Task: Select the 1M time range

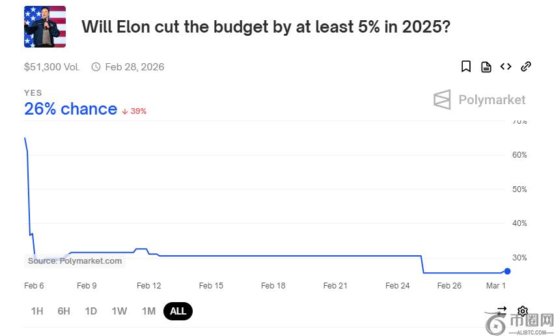Action: click(148, 311)
